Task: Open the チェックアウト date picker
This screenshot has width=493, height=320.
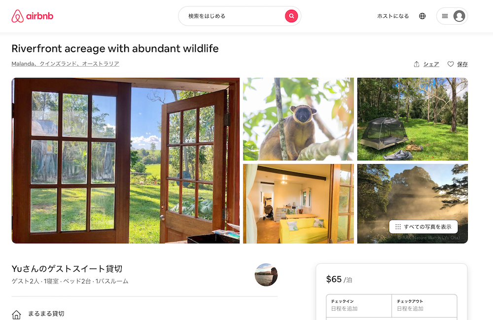Action: point(424,306)
